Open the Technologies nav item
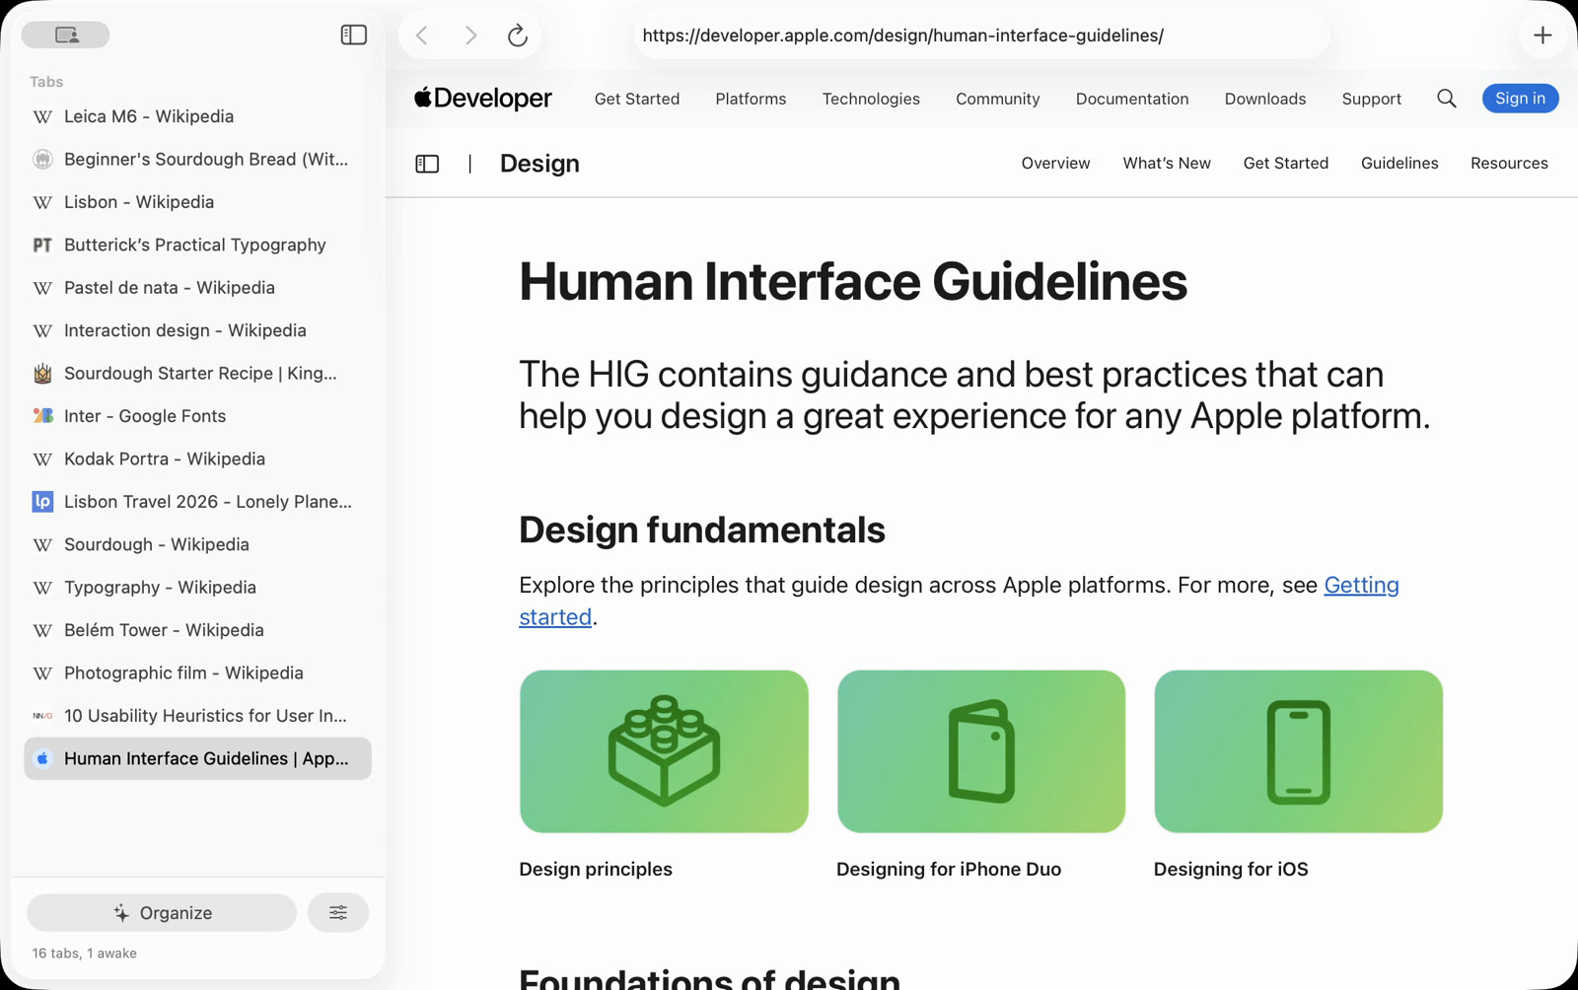Viewport: 1578px width, 990px height. [x=871, y=99]
